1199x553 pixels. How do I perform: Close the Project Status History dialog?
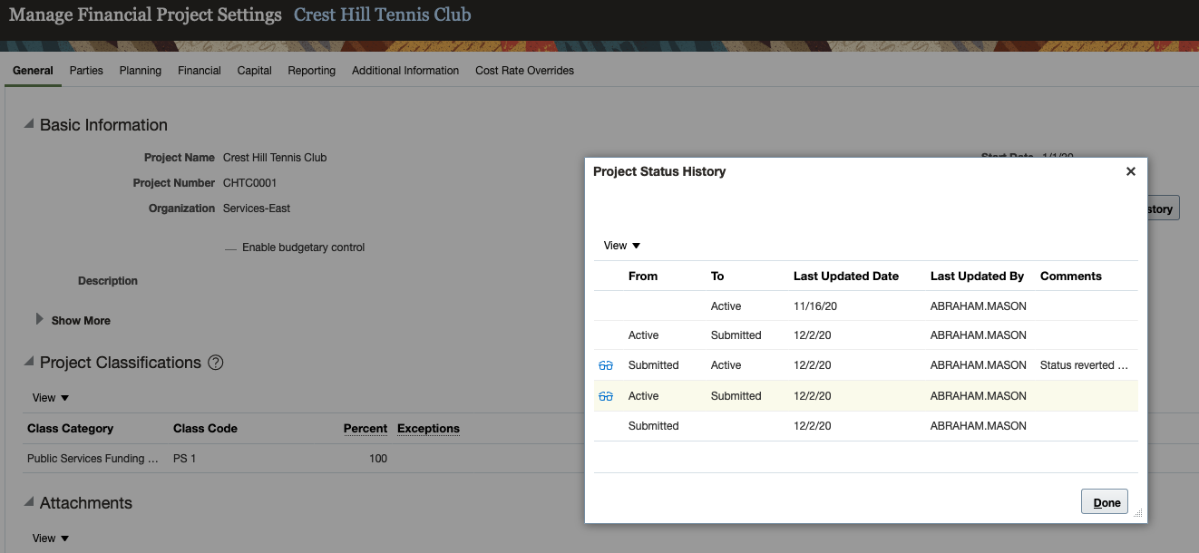point(1130,171)
